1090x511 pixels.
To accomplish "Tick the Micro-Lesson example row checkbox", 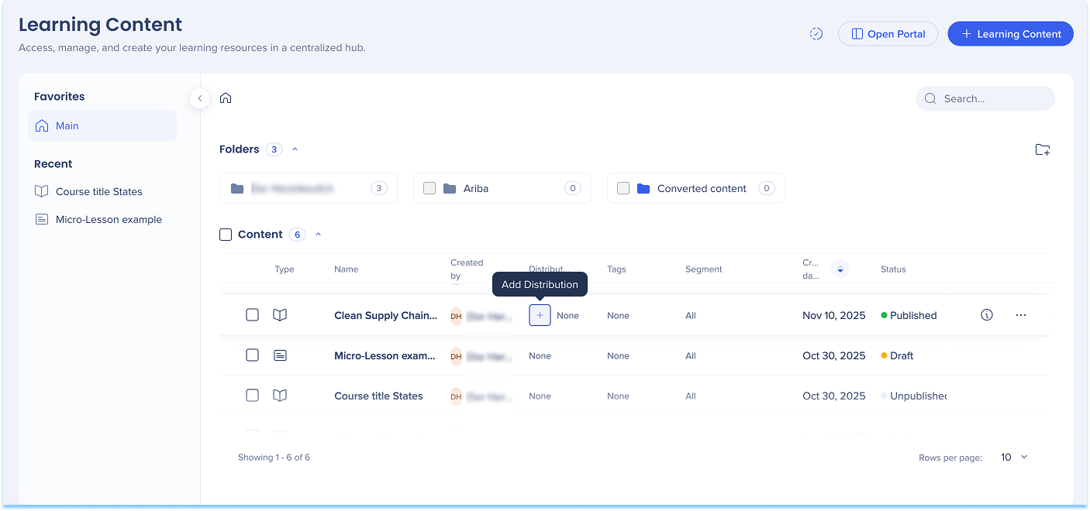I will (252, 355).
